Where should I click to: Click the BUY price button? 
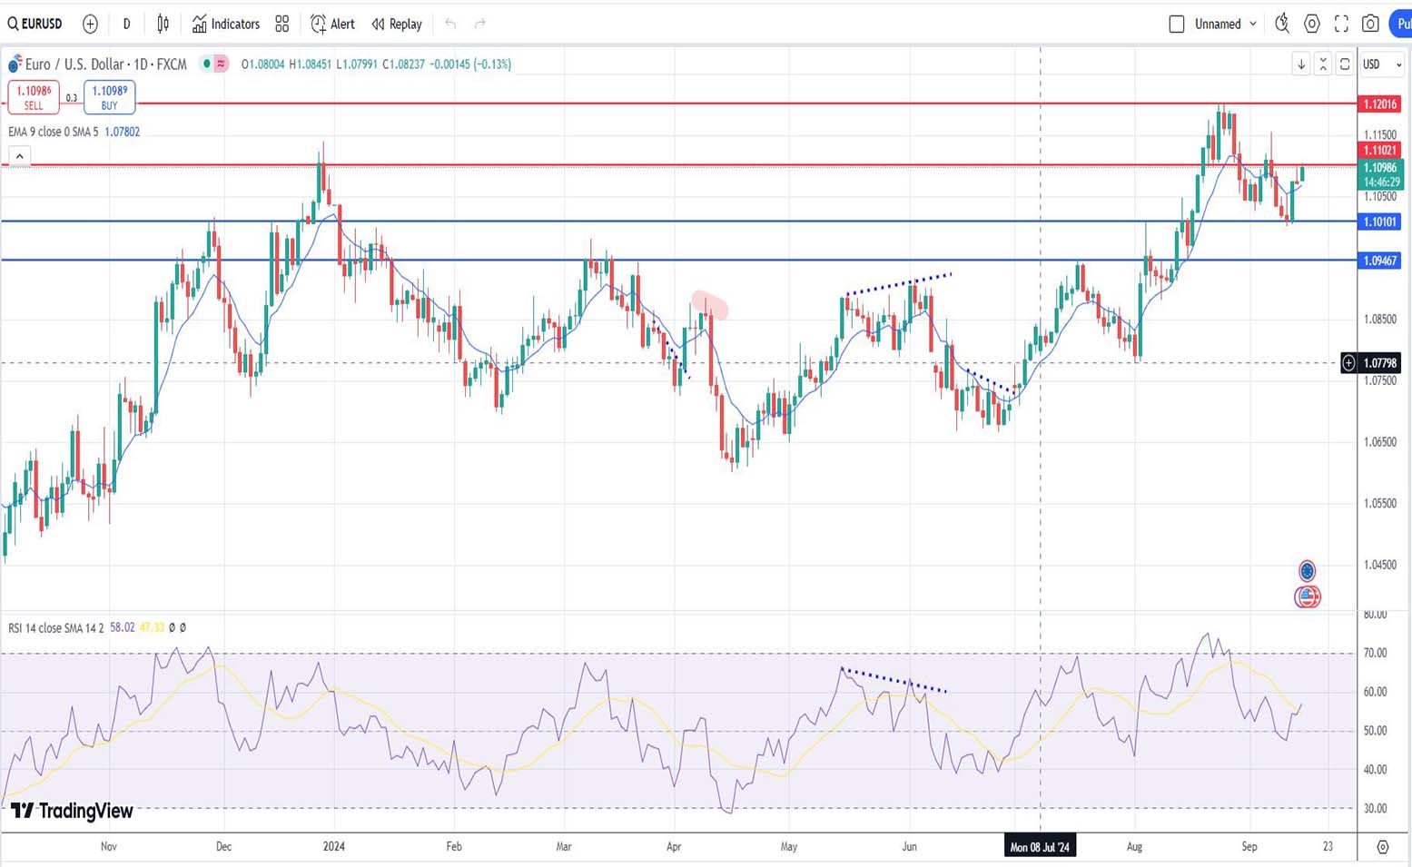(x=109, y=96)
